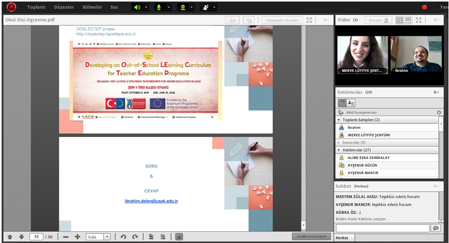
Task: Rotate the document counterclockwise
Action: (123, 237)
